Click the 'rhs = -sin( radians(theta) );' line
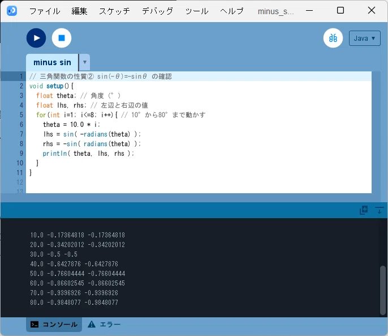The image size is (388, 336). pos(92,144)
